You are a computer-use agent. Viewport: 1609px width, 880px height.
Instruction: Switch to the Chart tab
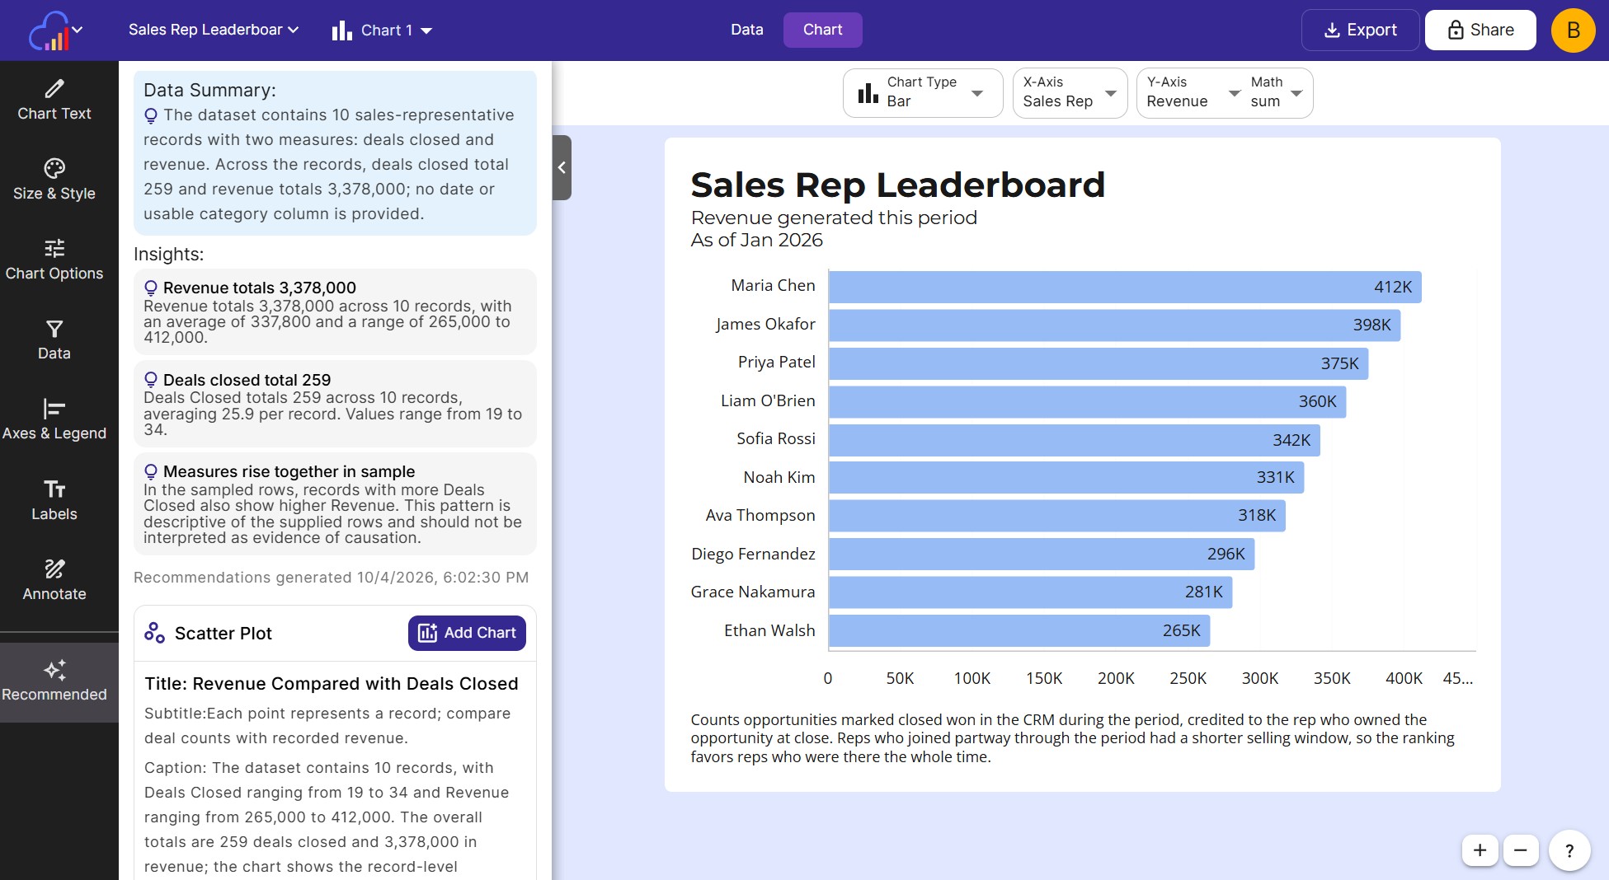click(x=823, y=30)
